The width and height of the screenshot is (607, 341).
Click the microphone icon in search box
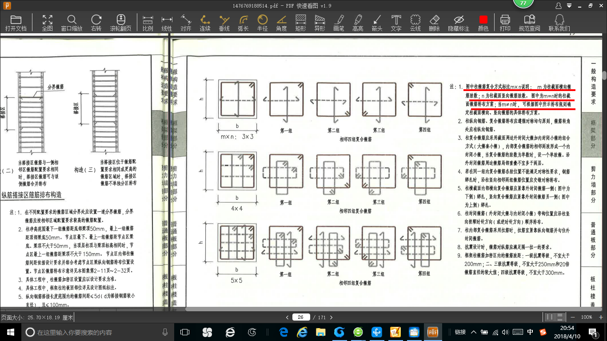click(x=165, y=332)
